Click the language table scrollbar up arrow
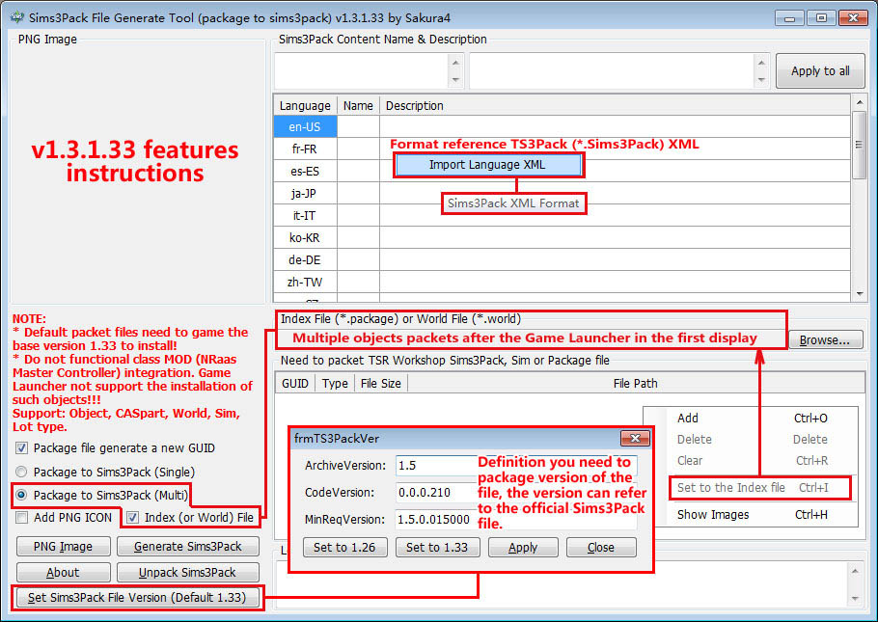Image resolution: width=878 pixels, height=622 pixels. click(x=859, y=102)
